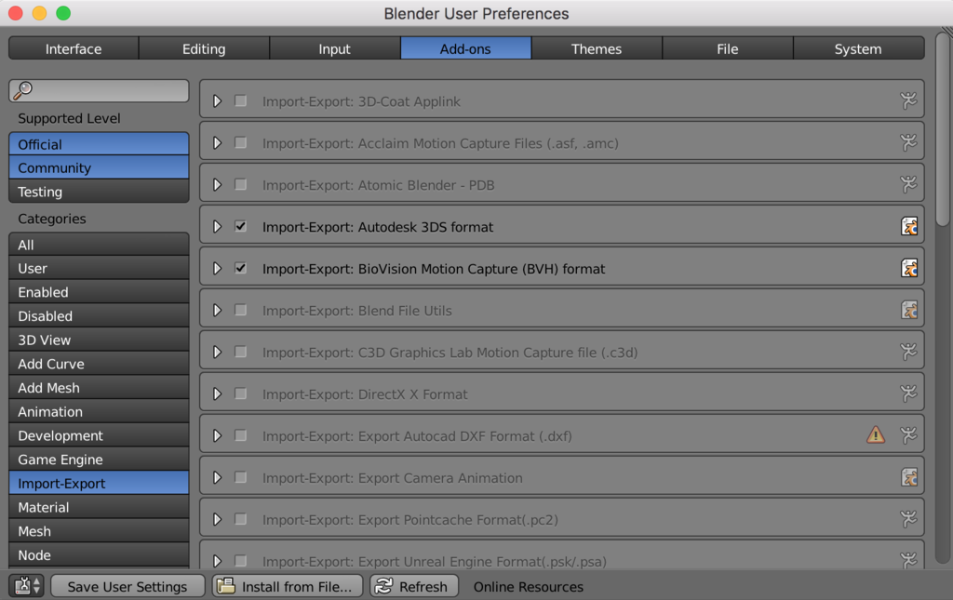
Task: Expand the Blend File Utils details
Action: (217, 311)
